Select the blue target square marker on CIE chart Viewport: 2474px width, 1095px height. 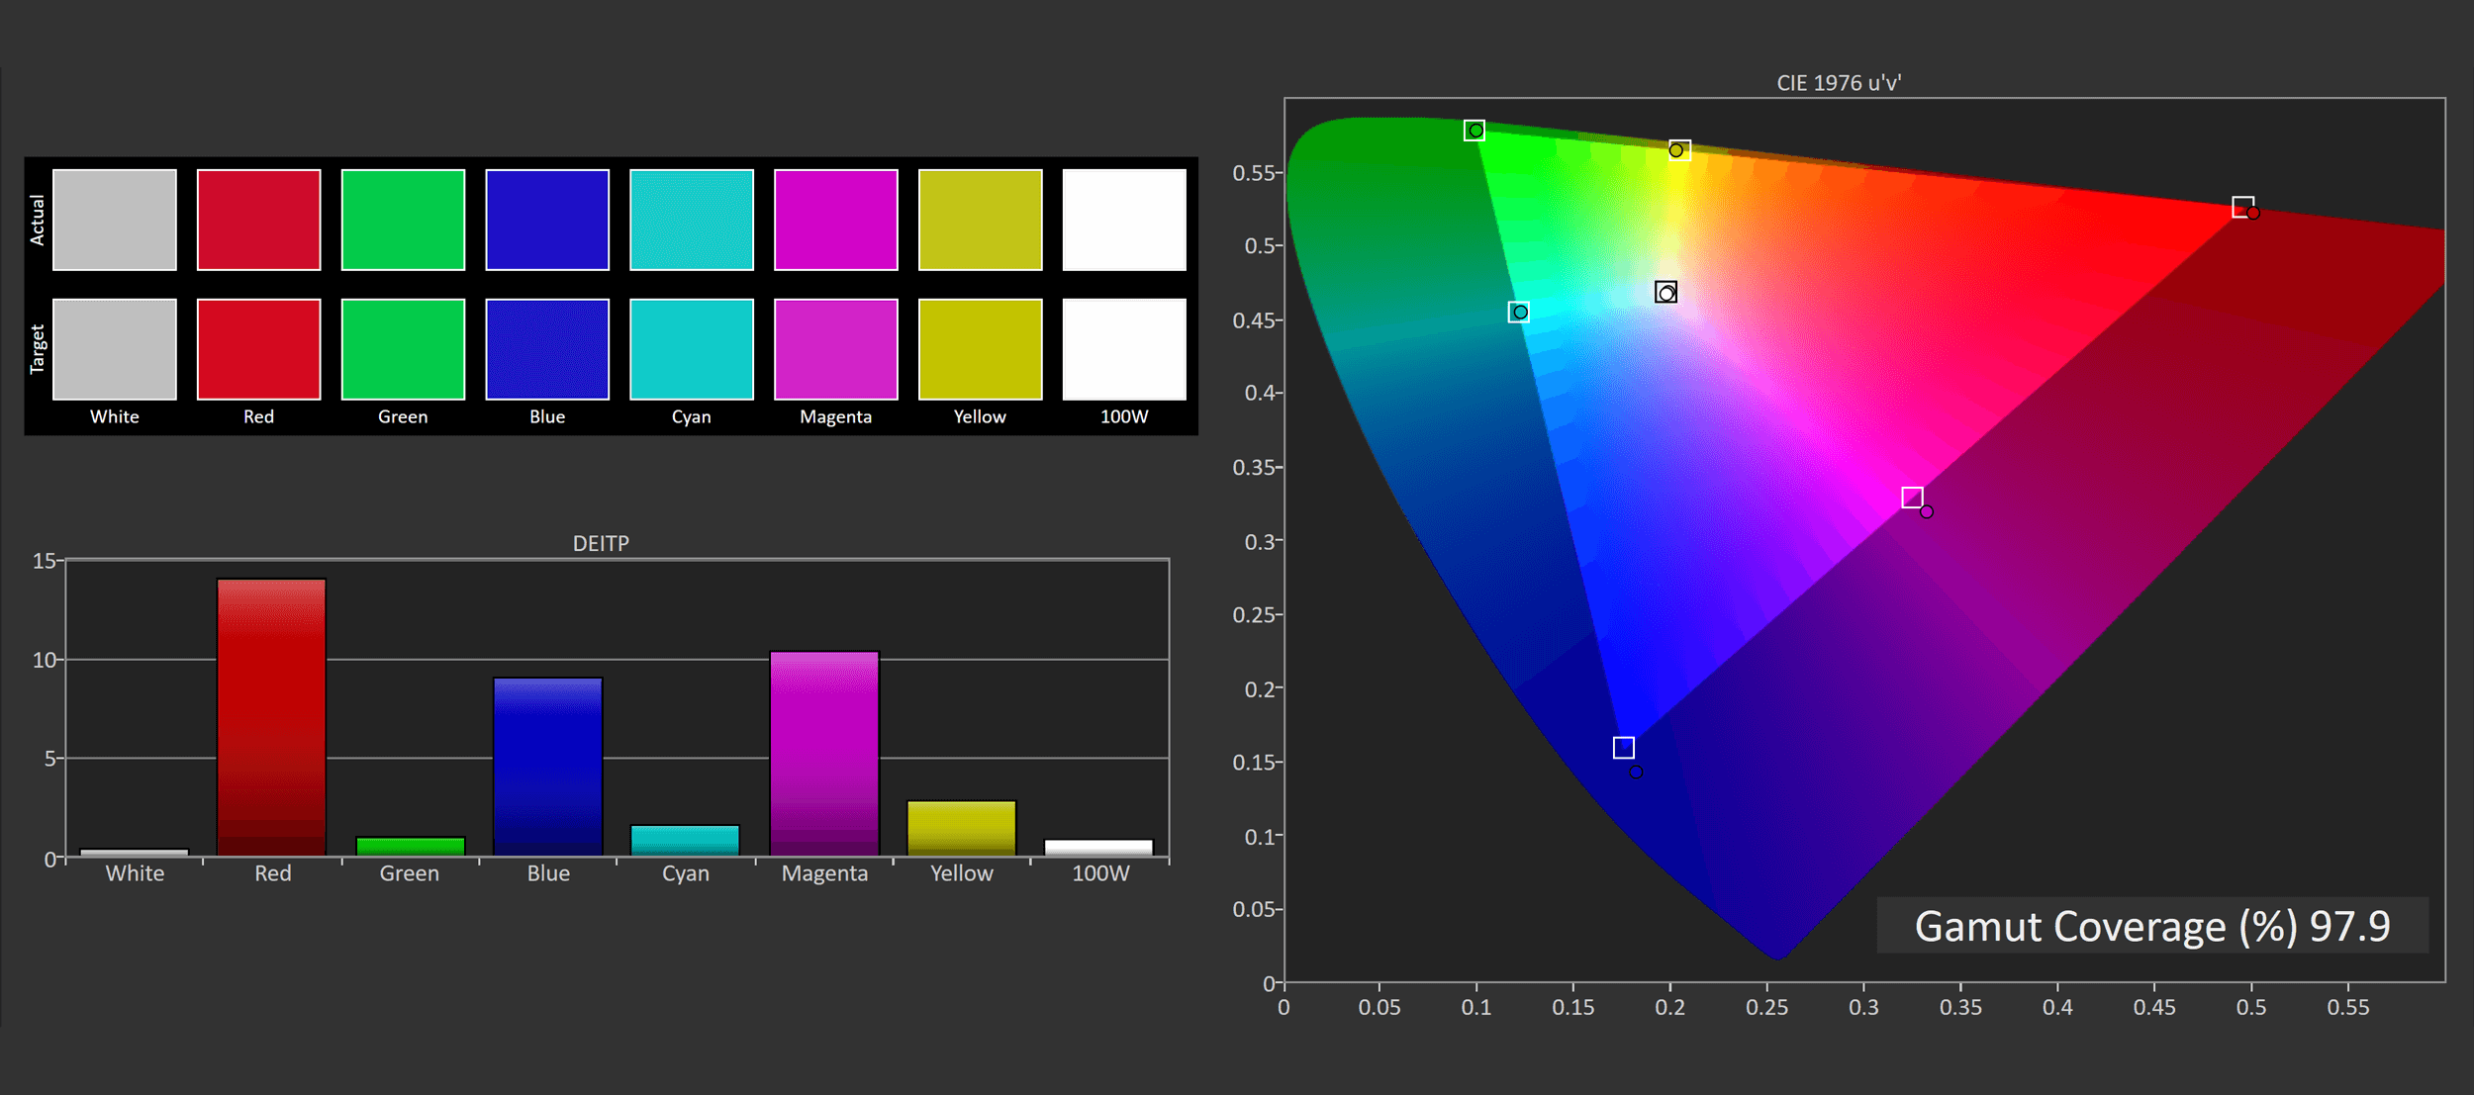point(1623,748)
